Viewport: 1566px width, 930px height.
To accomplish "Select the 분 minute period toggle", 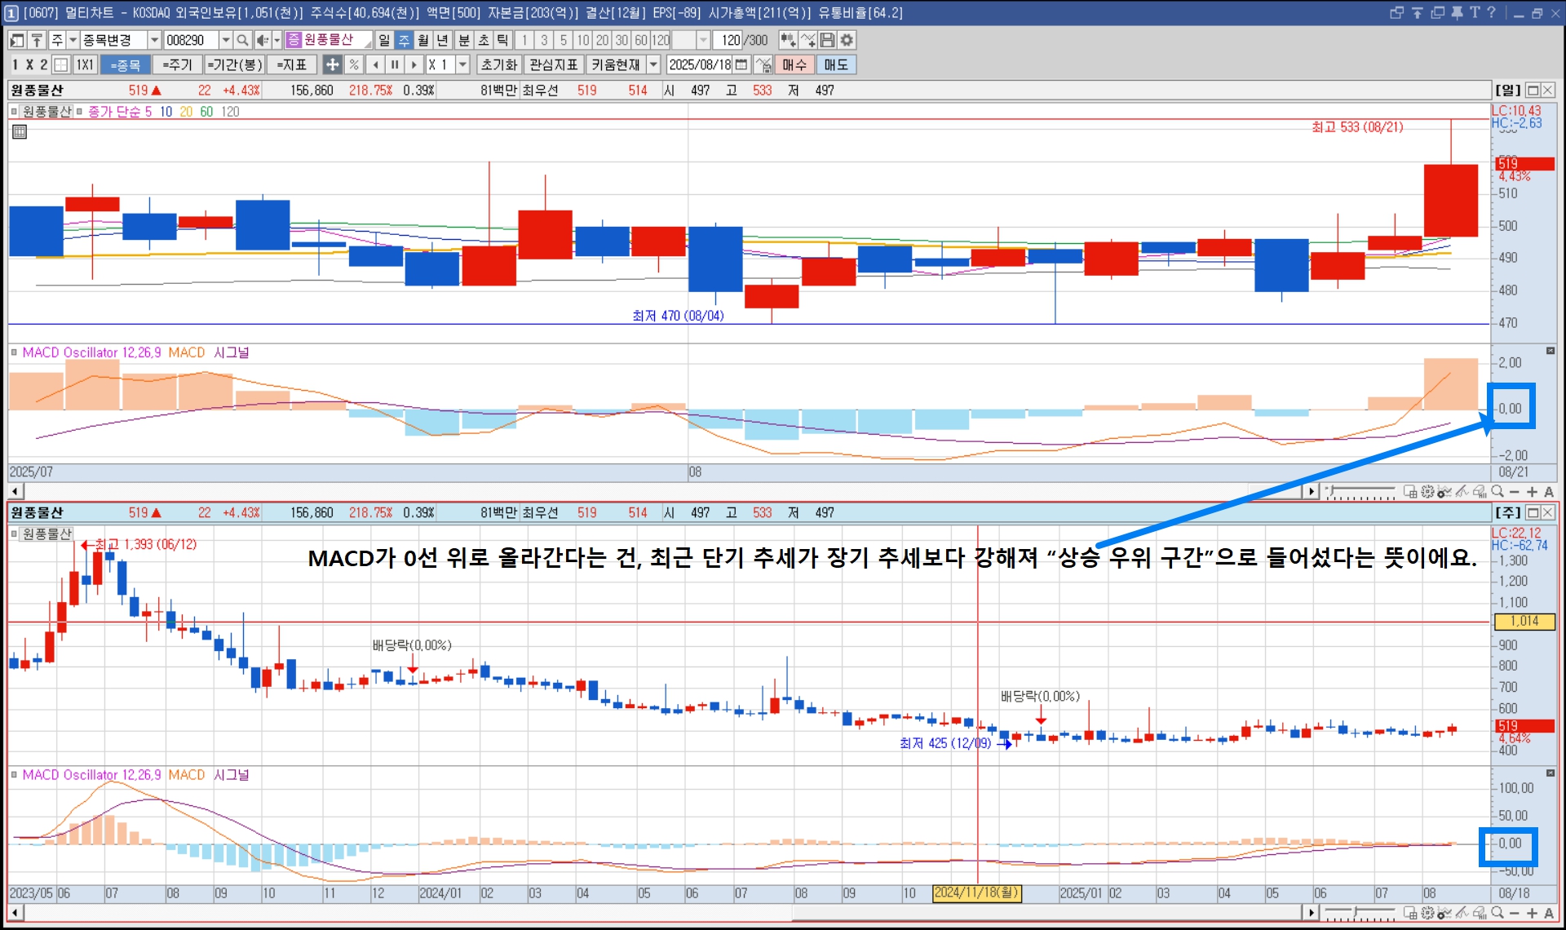I will coord(464,40).
